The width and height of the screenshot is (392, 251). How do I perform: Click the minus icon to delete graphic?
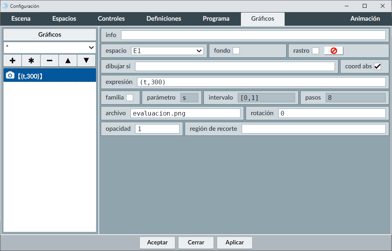click(50, 61)
